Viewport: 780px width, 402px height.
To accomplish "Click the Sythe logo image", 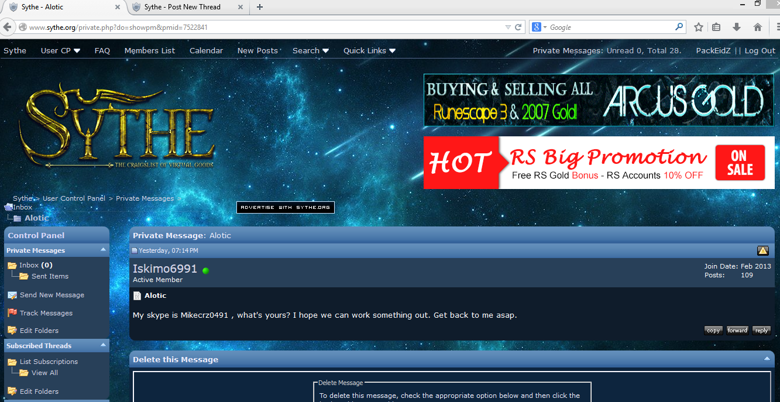I will coord(116,126).
